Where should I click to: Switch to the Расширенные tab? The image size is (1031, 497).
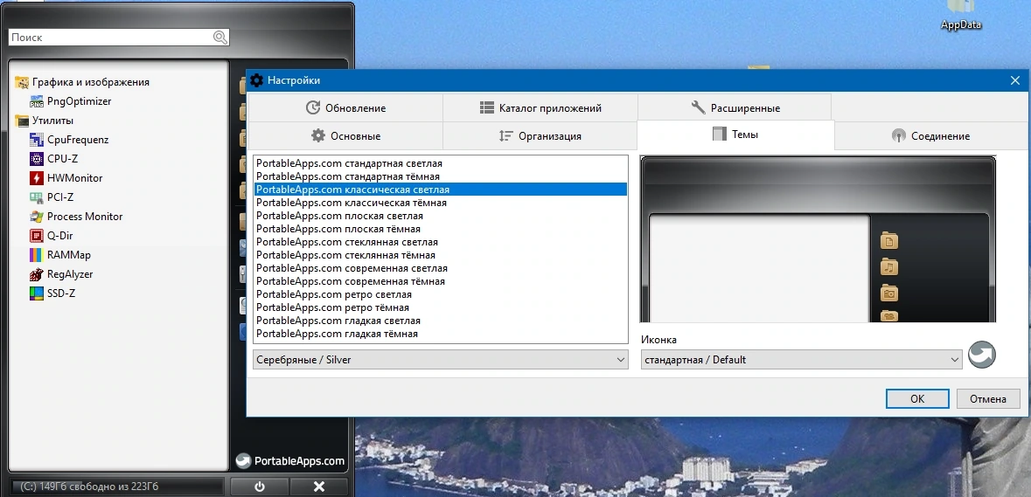point(735,107)
